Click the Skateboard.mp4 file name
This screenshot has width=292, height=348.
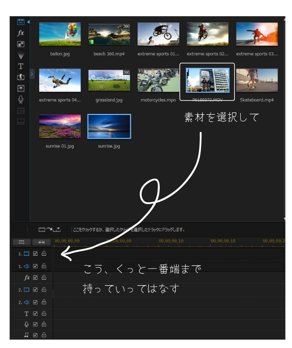point(257,100)
